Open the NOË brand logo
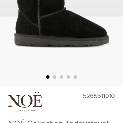This screenshot has width=123, height=123. click(x=25, y=102)
